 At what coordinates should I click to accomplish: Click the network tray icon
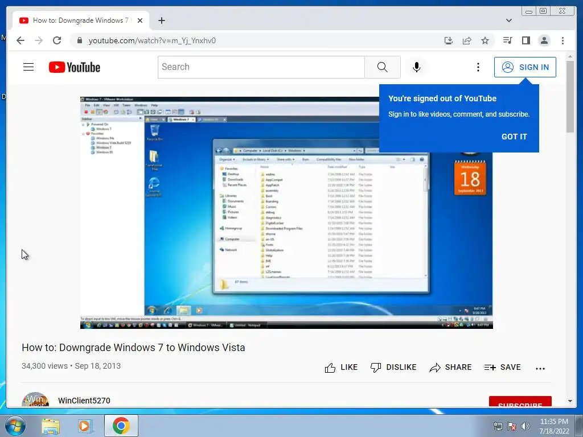(x=498, y=426)
